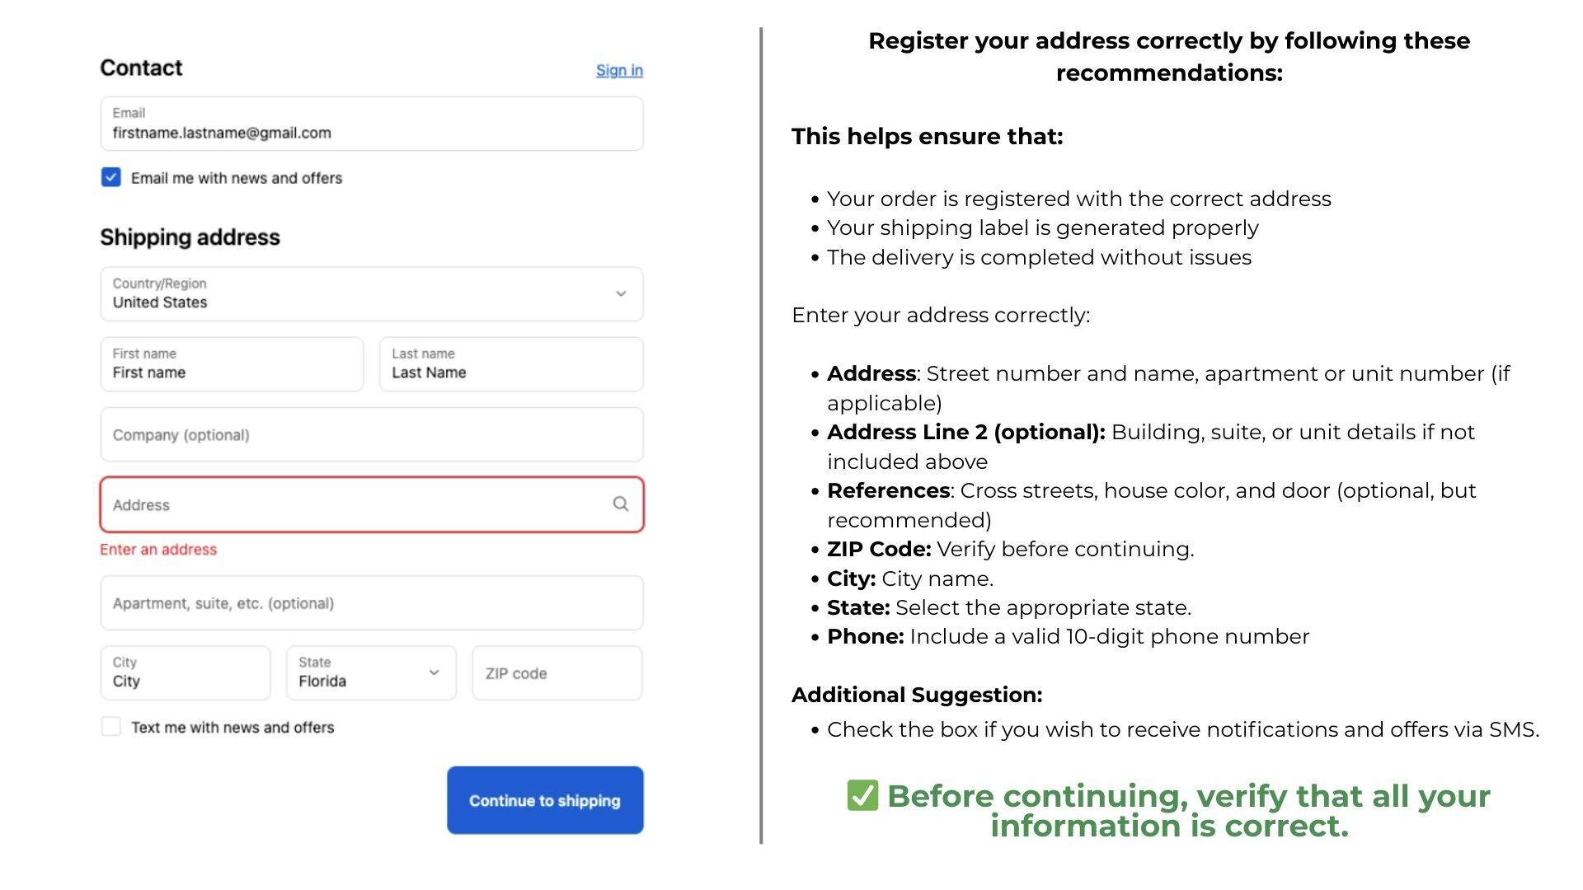1583x890 pixels.
Task: Click the Additional Suggestion heading
Action: point(916,695)
